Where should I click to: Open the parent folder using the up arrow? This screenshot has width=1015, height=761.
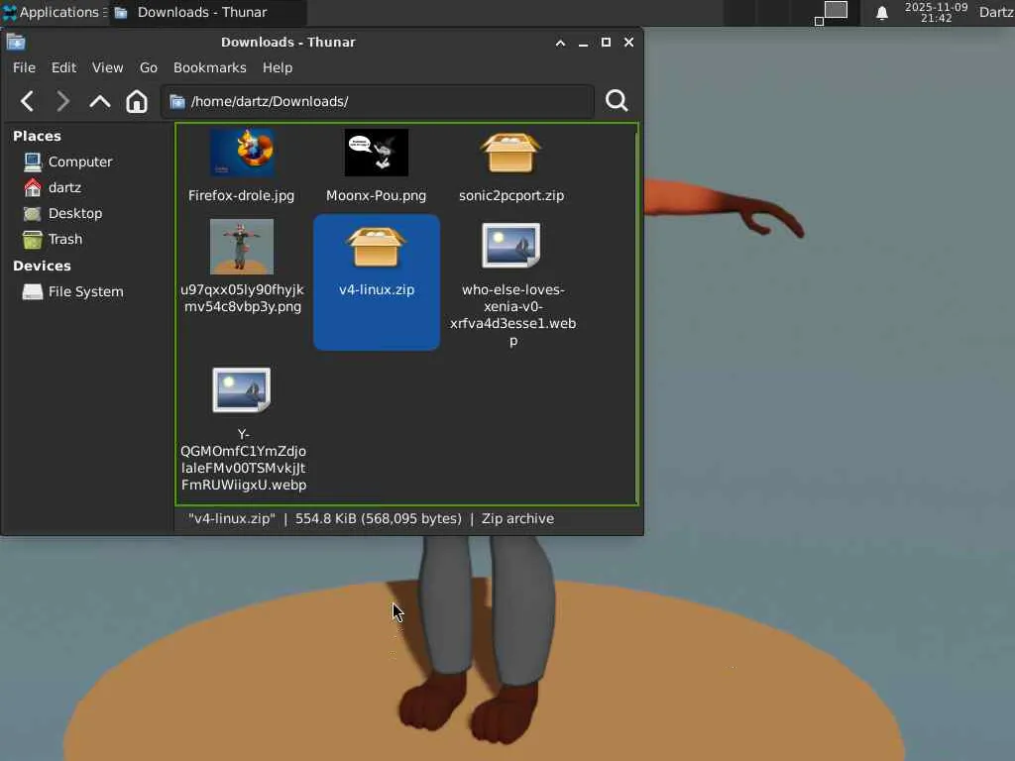[100, 101]
